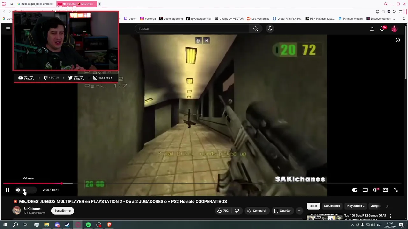Click the video pop-out icon above the player
Viewport: 408px width, 229px height.
pyautogui.click(x=198, y=41)
